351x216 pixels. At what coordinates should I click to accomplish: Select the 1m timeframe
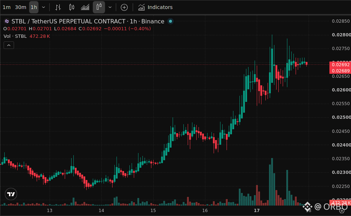pos(7,7)
